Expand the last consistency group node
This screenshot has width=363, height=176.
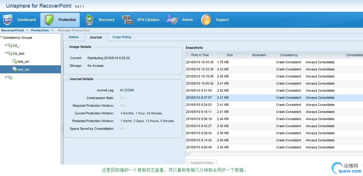[x=6, y=77]
